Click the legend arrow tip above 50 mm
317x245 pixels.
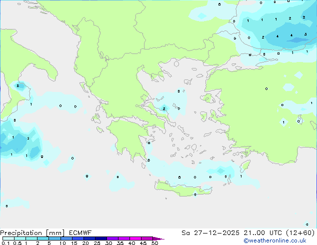point(158,239)
